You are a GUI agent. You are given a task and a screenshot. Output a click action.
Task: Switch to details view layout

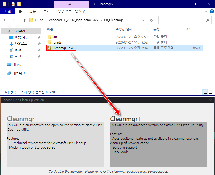tap(205, 92)
